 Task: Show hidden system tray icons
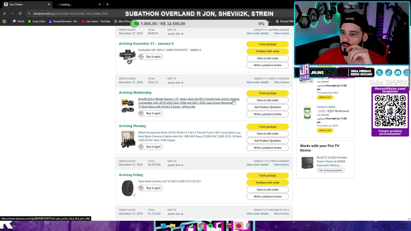click(360, 226)
